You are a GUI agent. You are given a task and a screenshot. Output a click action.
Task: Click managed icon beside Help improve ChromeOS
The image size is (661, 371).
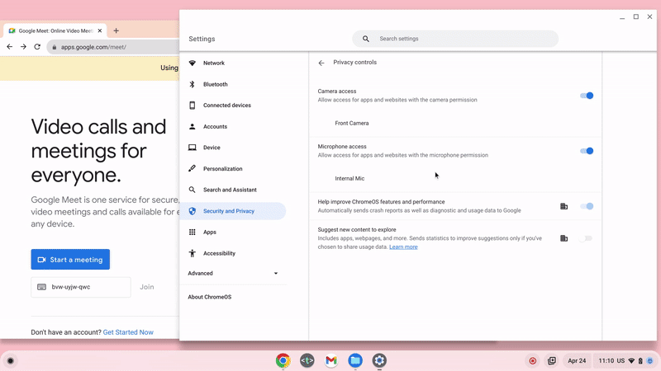click(x=564, y=206)
